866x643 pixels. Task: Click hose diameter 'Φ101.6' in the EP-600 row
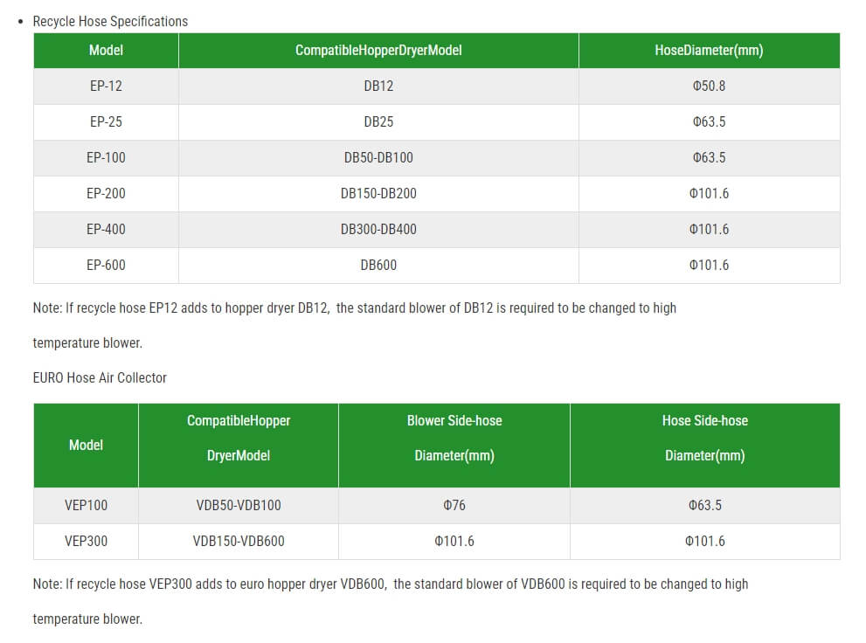[x=710, y=266]
